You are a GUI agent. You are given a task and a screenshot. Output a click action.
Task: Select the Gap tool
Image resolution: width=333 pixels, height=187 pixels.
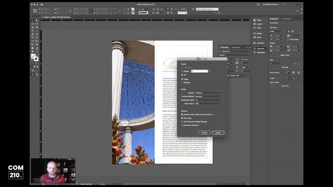tap(36, 24)
